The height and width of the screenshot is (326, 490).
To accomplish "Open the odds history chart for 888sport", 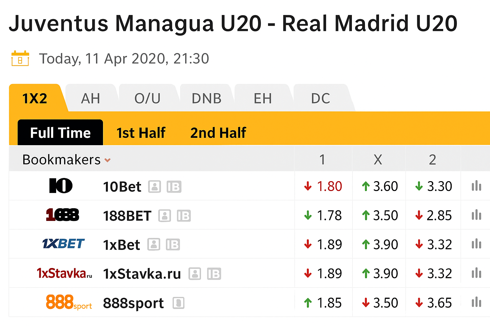I will [476, 302].
